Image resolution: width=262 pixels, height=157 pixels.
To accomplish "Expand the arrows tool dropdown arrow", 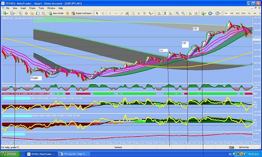I will pyautogui.click(x=153, y=13).
